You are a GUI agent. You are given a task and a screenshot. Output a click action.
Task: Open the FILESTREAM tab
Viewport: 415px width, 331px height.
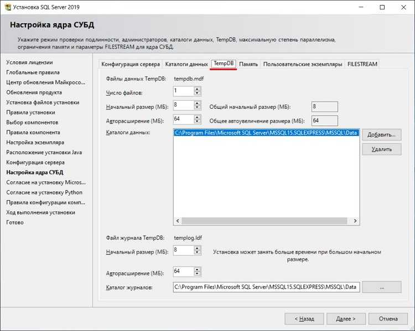pyautogui.click(x=362, y=64)
